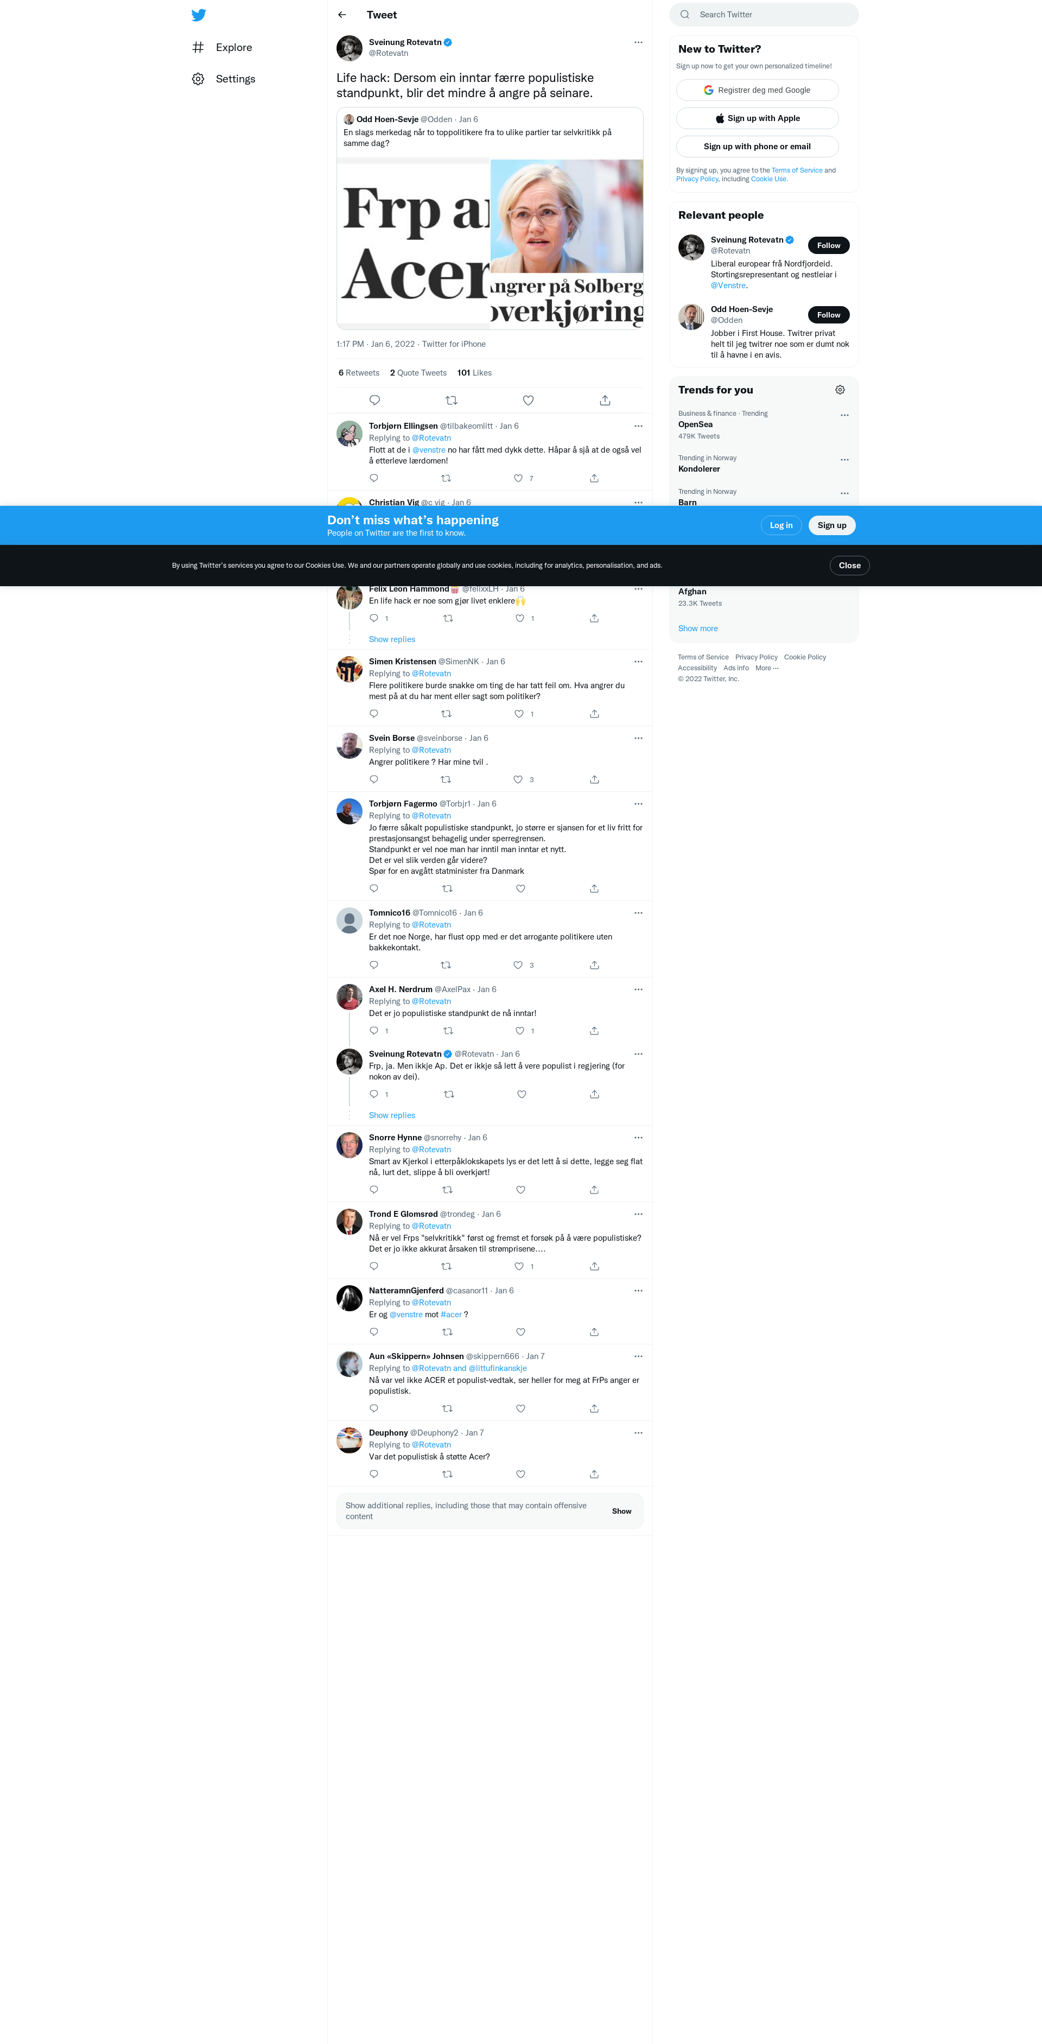Open the Terms of Service footer link
Image resolution: width=1042 pixels, height=2044 pixels.
(703, 657)
